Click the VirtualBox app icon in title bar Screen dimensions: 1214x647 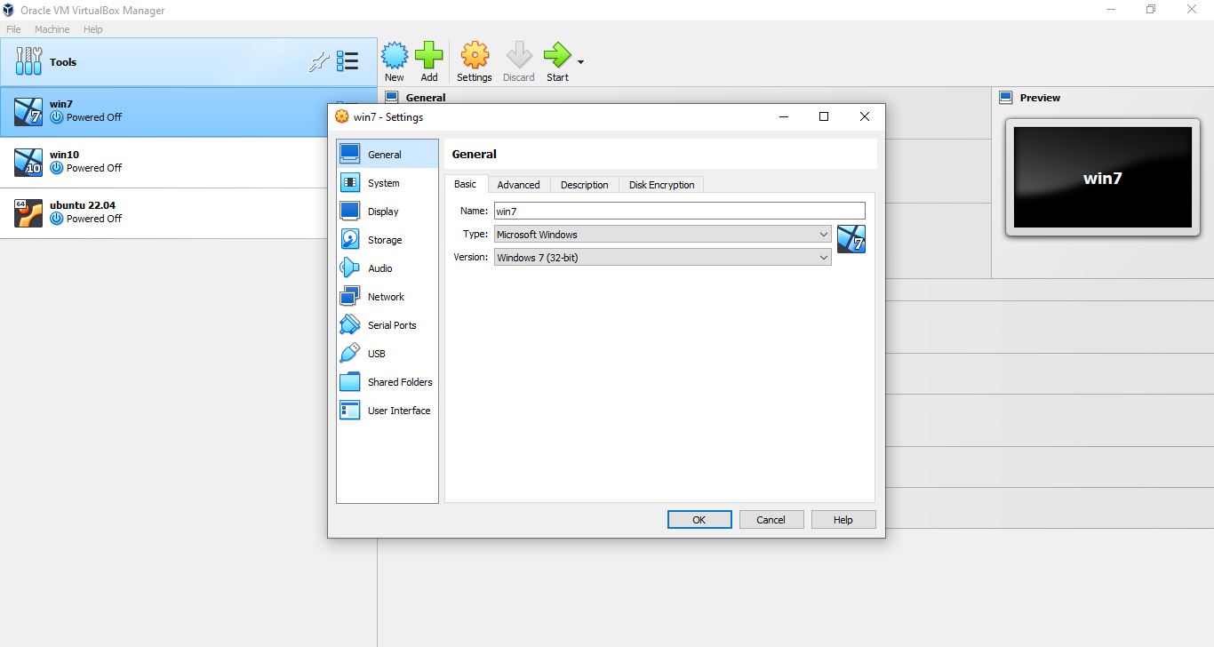click(x=9, y=10)
